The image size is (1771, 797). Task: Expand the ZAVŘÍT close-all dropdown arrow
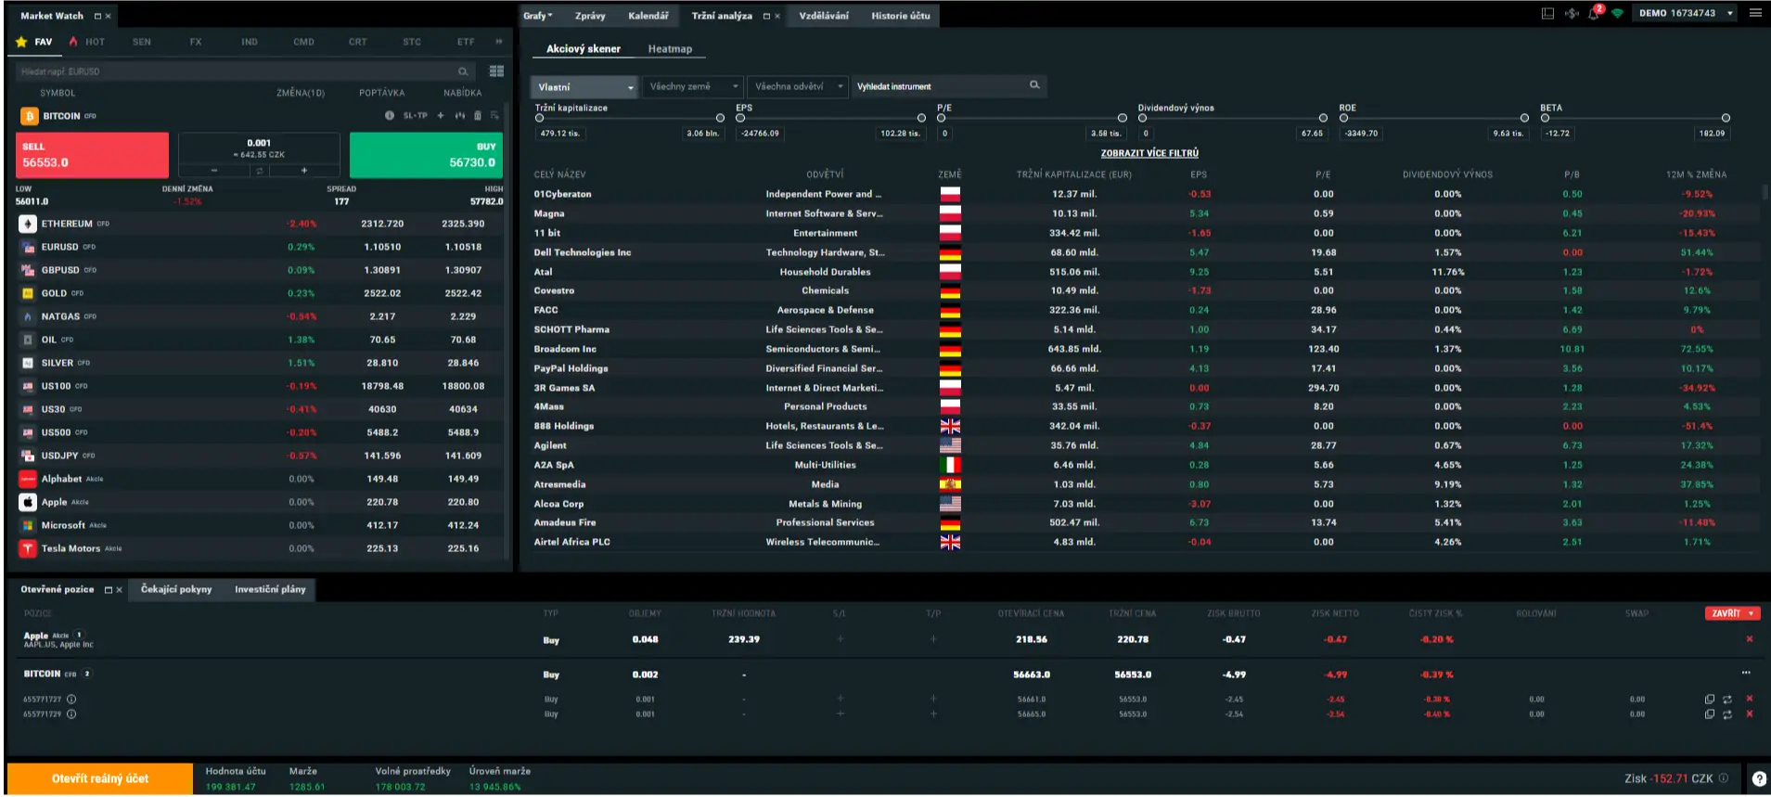1752,614
